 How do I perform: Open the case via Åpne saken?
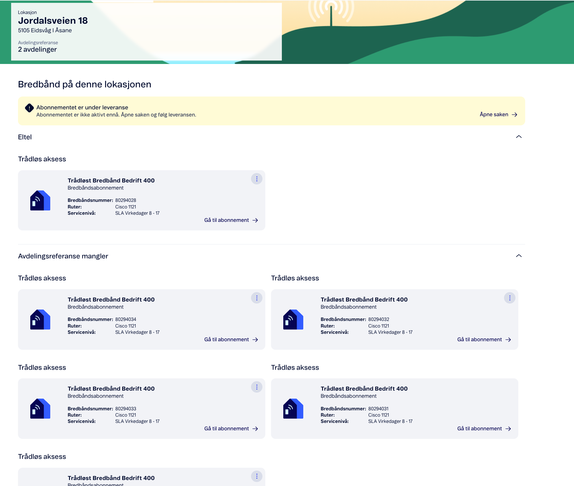[498, 115]
